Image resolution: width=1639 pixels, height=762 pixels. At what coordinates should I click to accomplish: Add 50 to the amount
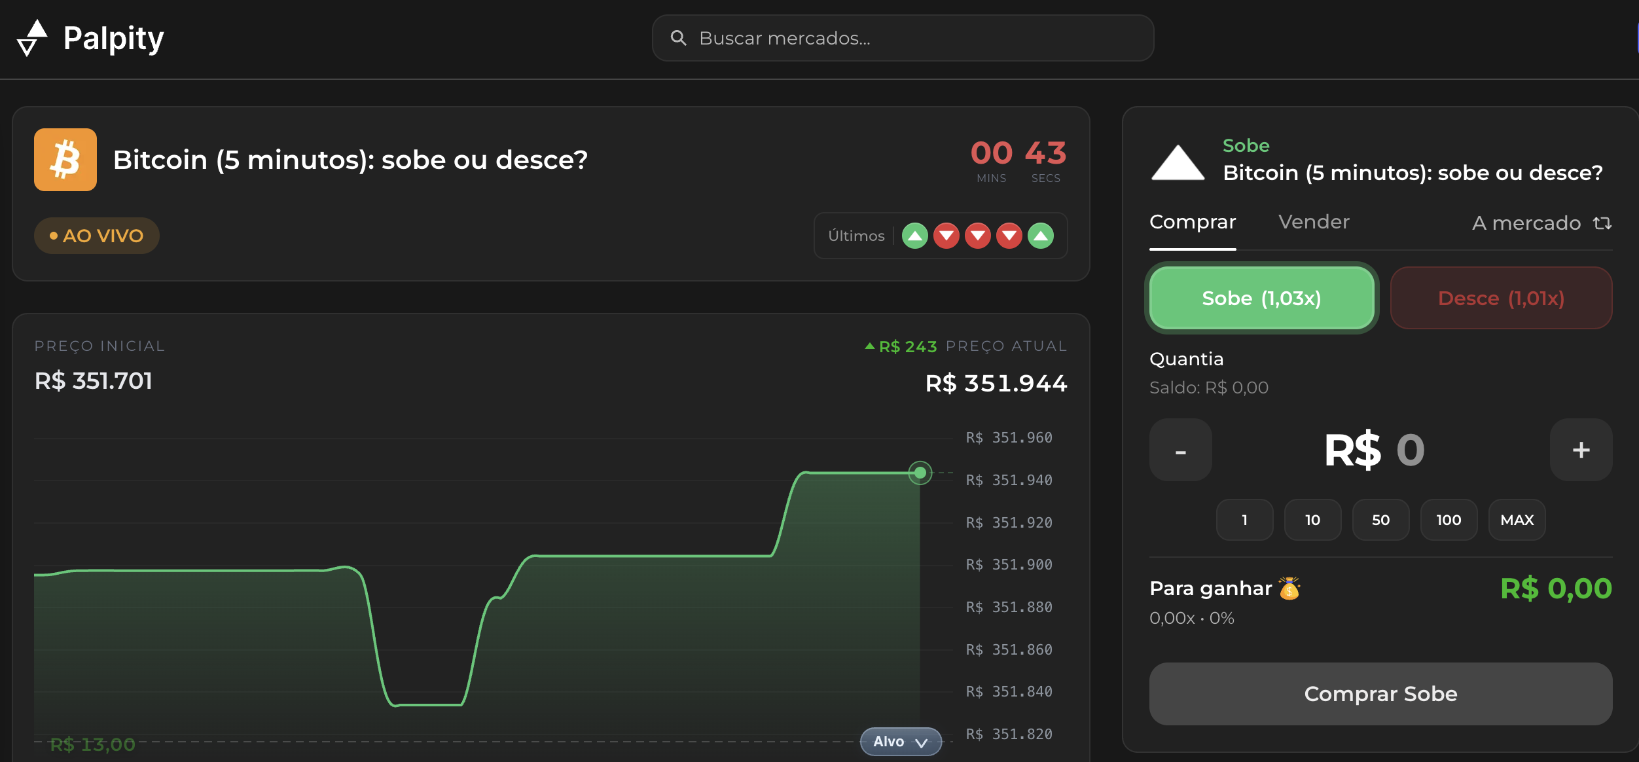click(x=1380, y=520)
